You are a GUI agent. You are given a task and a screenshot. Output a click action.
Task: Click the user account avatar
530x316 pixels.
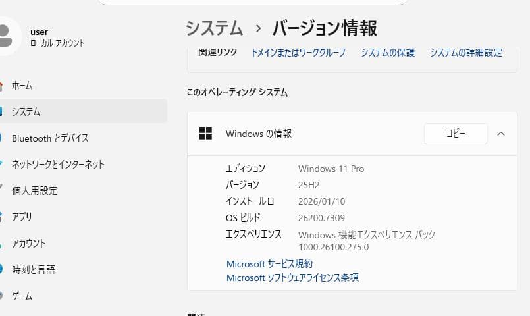7,36
